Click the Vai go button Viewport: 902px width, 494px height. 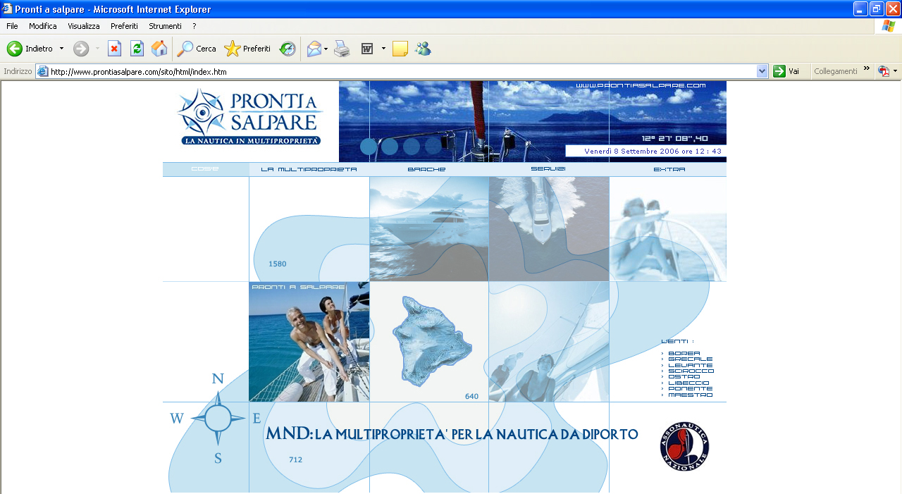click(x=786, y=71)
